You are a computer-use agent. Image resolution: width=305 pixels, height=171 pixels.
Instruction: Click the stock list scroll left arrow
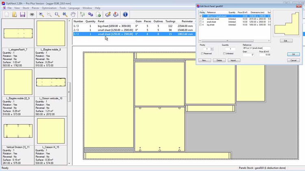(x=200, y=41)
